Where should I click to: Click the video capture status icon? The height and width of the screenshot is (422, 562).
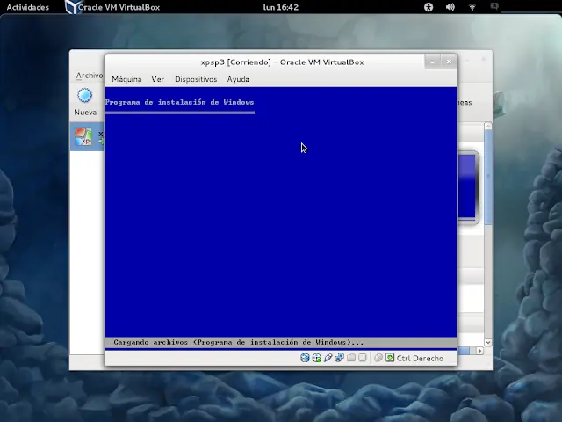(x=363, y=358)
